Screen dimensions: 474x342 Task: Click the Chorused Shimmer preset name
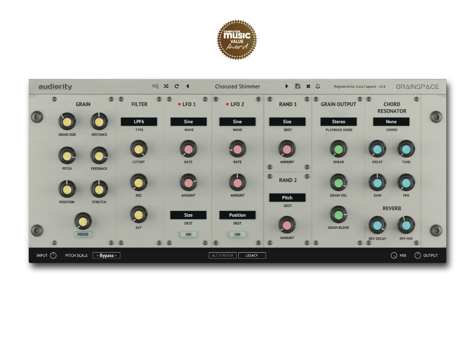click(237, 86)
